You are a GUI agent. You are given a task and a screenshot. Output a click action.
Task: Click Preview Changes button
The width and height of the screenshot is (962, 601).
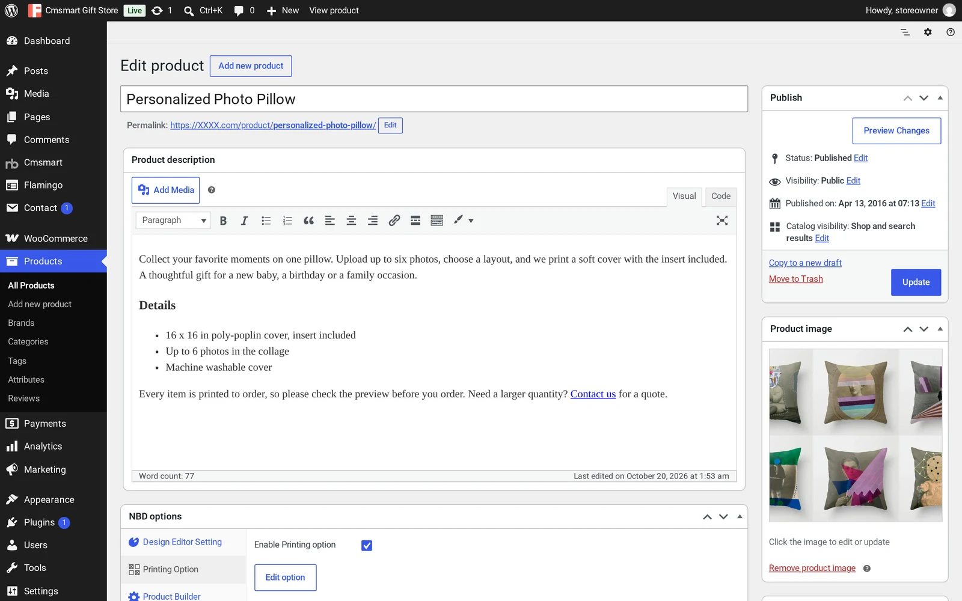tap(896, 131)
